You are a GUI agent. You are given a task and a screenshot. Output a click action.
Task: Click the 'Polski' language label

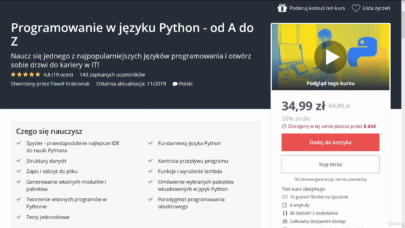[x=185, y=84]
